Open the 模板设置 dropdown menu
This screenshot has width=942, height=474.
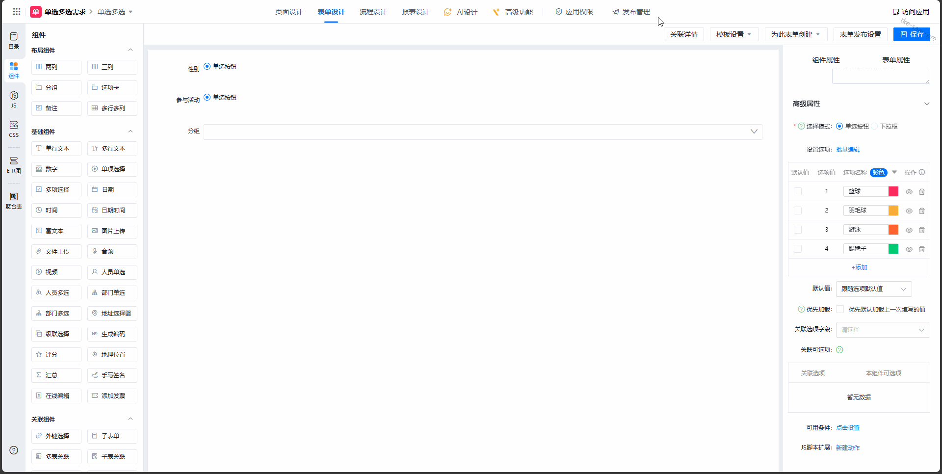coord(733,34)
